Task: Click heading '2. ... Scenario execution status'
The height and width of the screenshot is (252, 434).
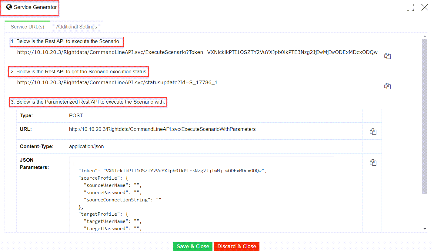Action: click(79, 72)
